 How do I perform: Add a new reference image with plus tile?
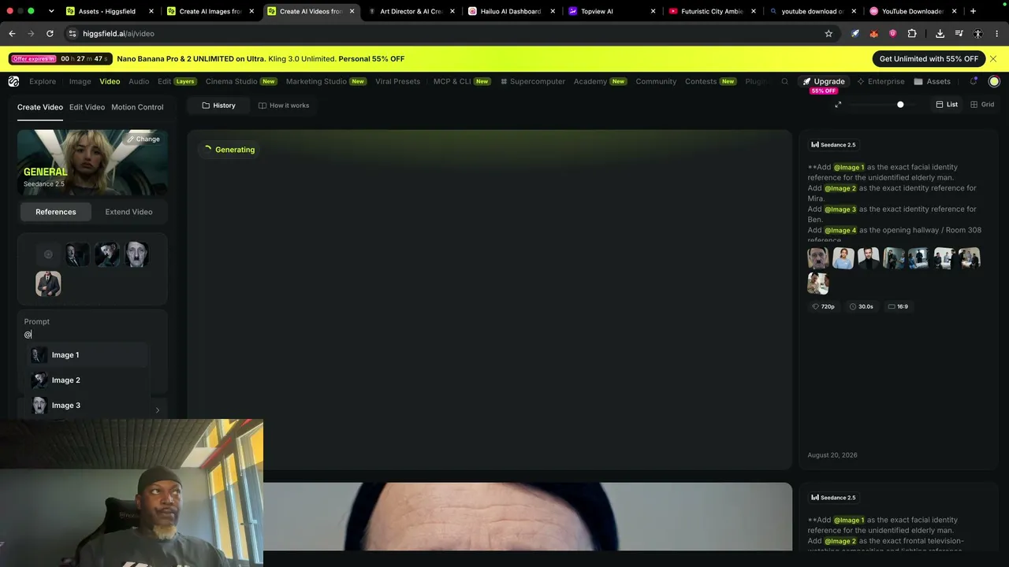point(48,254)
